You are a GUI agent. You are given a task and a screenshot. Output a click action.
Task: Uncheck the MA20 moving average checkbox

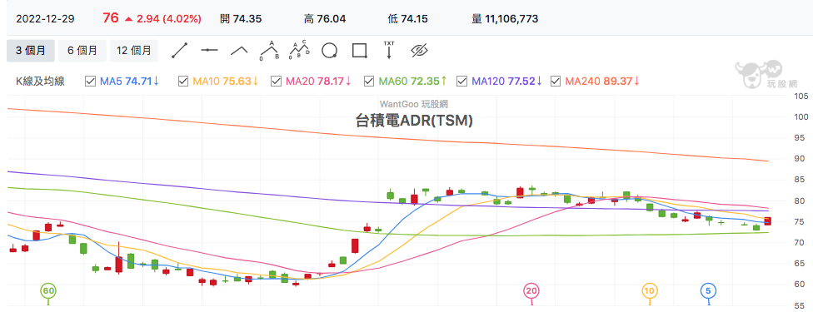pos(276,81)
